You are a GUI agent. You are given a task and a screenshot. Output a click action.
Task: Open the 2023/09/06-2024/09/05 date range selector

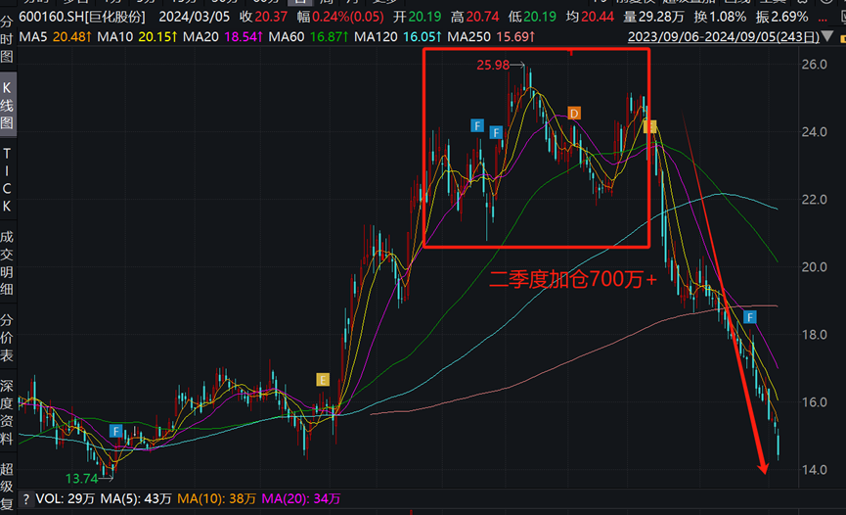tap(724, 37)
